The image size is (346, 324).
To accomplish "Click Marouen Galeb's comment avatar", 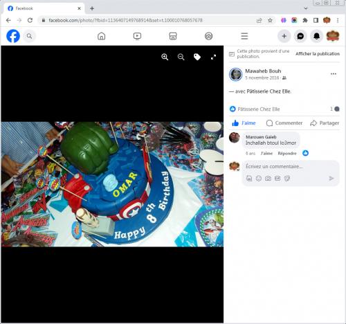I will point(235,138).
